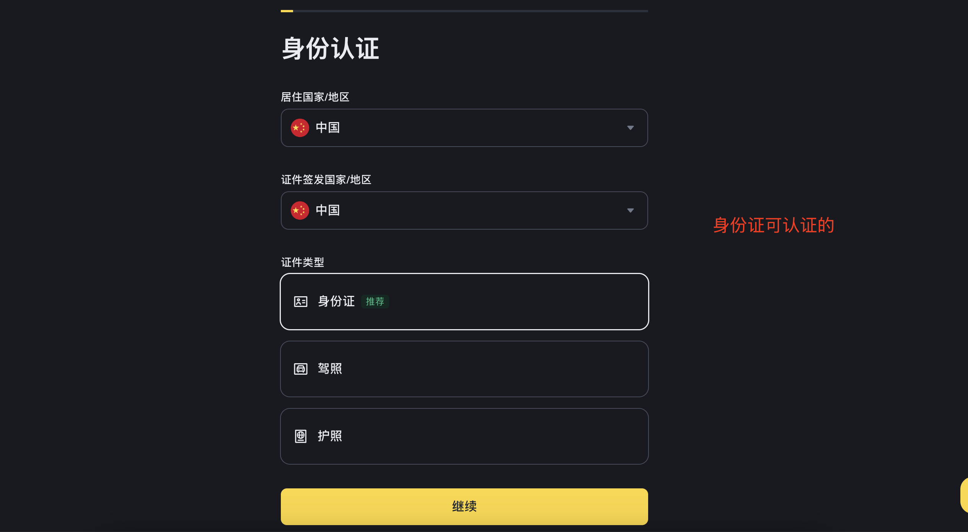Click the passport globe icon beside 护照

(x=301, y=436)
